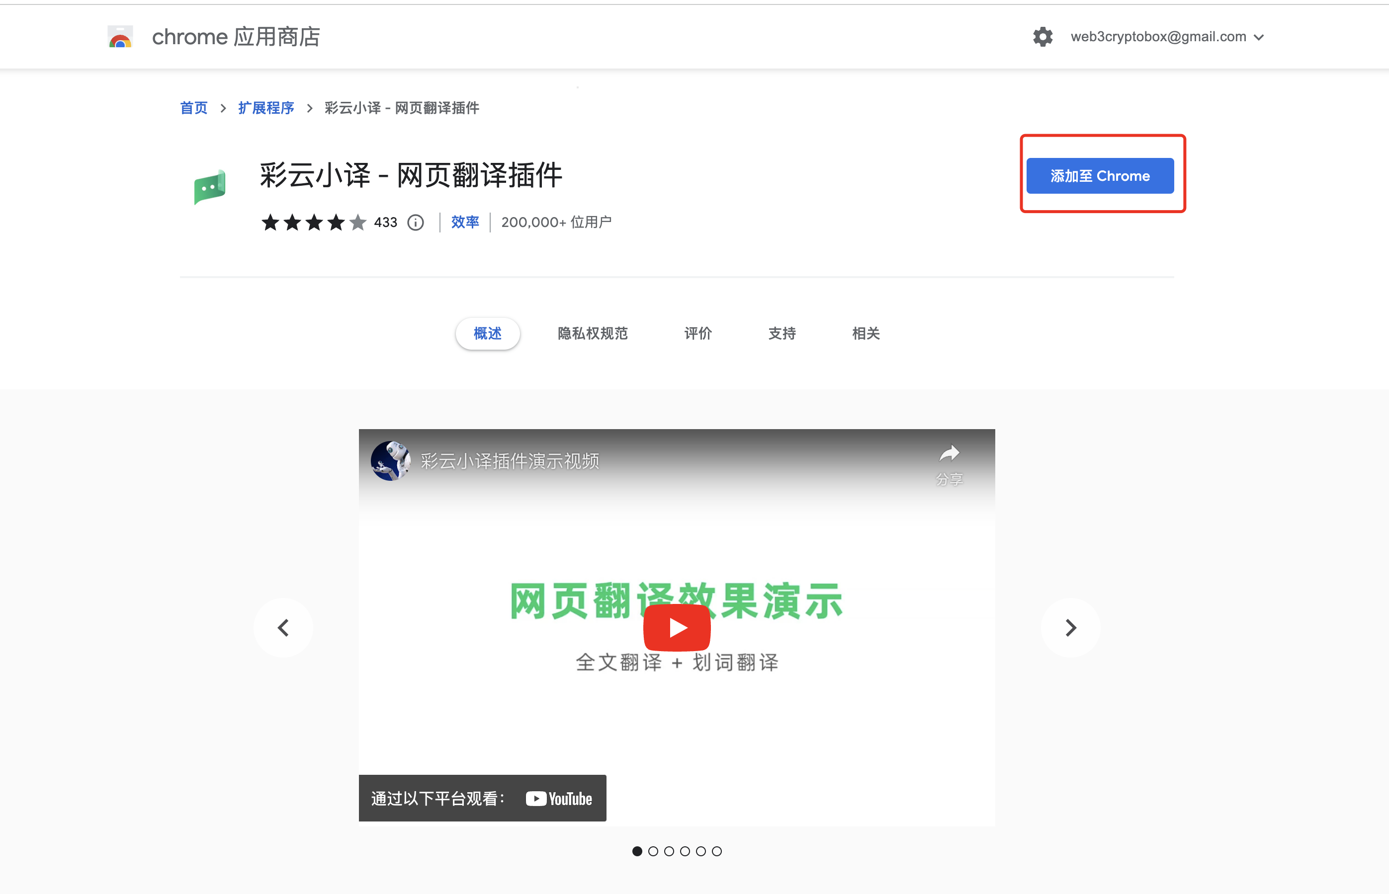Click the chrome 应用商店 title text
Viewport: 1389px width, 894px height.
click(x=236, y=37)
